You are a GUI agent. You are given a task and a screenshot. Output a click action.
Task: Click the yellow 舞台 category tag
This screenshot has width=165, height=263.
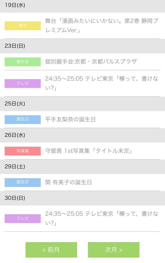(23, 26)
